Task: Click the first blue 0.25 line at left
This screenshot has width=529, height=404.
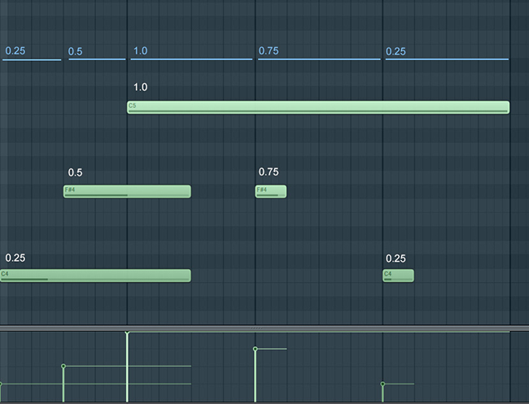Action: click(x=32, y=59)
